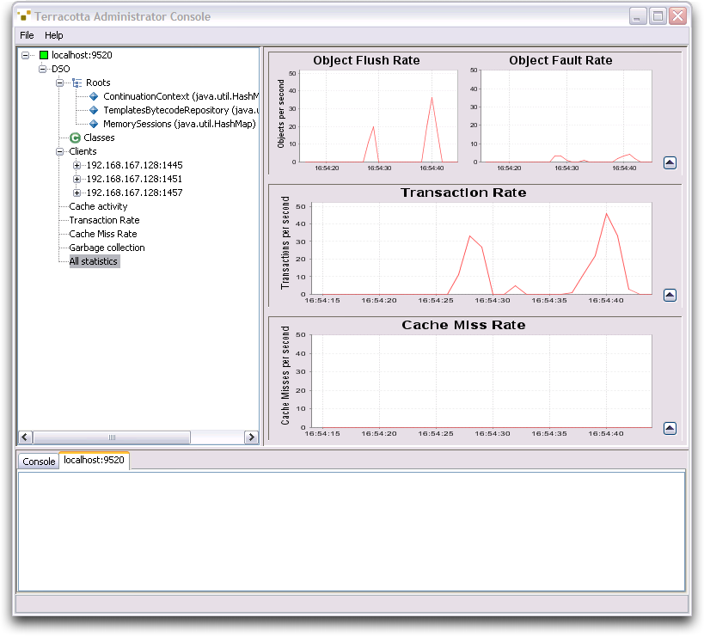Collapse the Clients tree node
This screenshot has width=704, height=636.
pos(59,152)
